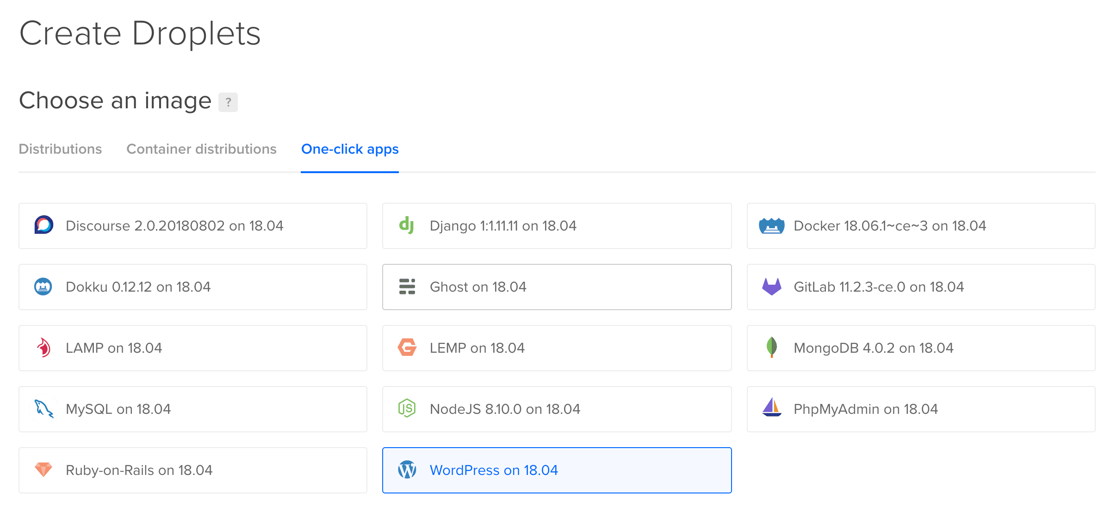Click the WordPress W logo icon
1117x524 pixels.
coord(407,470)
